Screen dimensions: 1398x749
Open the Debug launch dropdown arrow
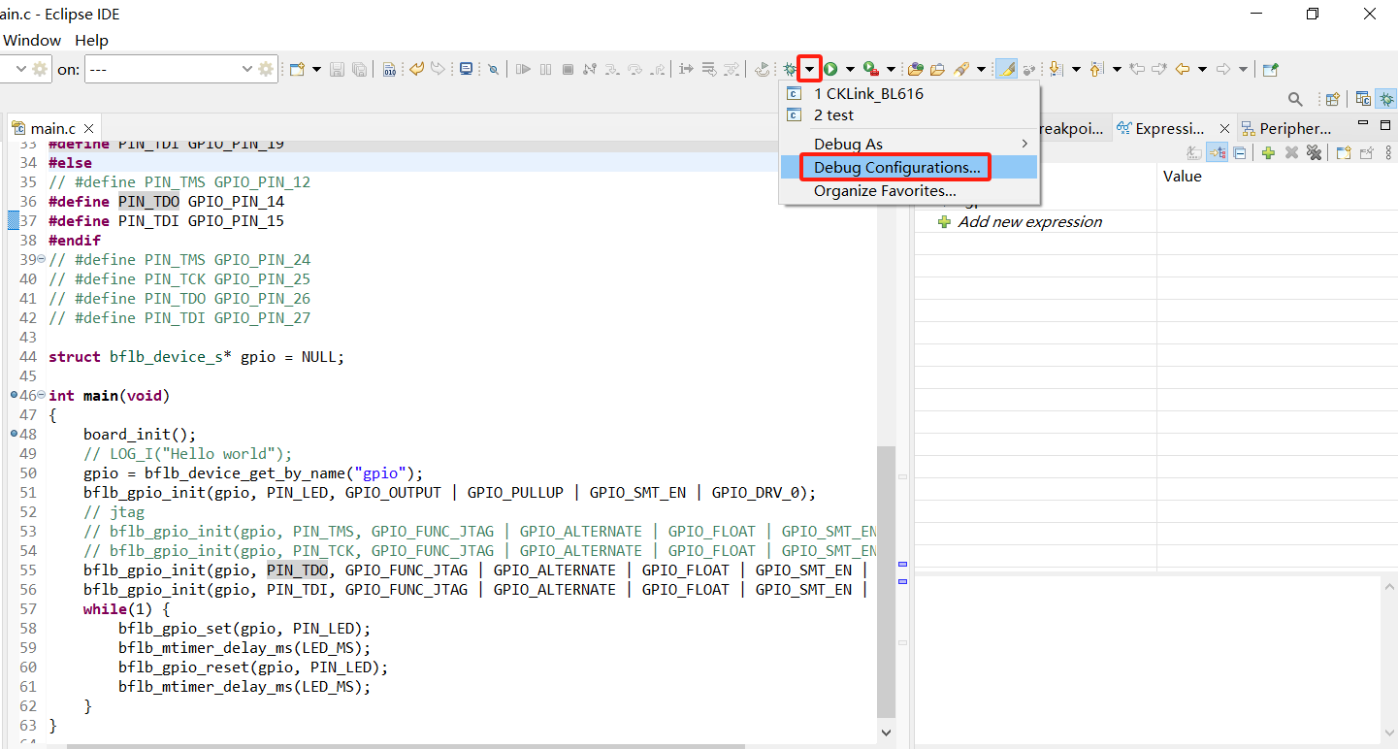pyautogui.click(x=809, y=69)
